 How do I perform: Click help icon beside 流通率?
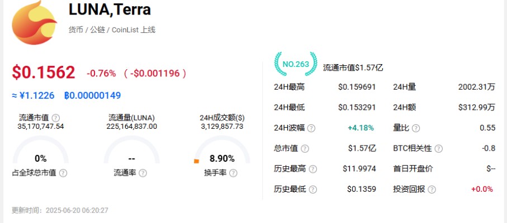tap(143, 173)
